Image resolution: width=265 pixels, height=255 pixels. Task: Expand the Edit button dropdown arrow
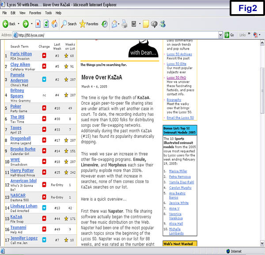tap(140, 24)
